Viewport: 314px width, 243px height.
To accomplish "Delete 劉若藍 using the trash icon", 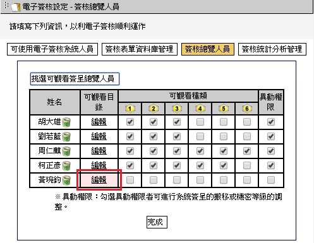I will (66, 137).
